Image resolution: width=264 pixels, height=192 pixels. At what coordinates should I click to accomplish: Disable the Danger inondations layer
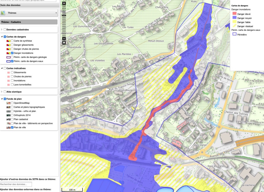(12, 53)
